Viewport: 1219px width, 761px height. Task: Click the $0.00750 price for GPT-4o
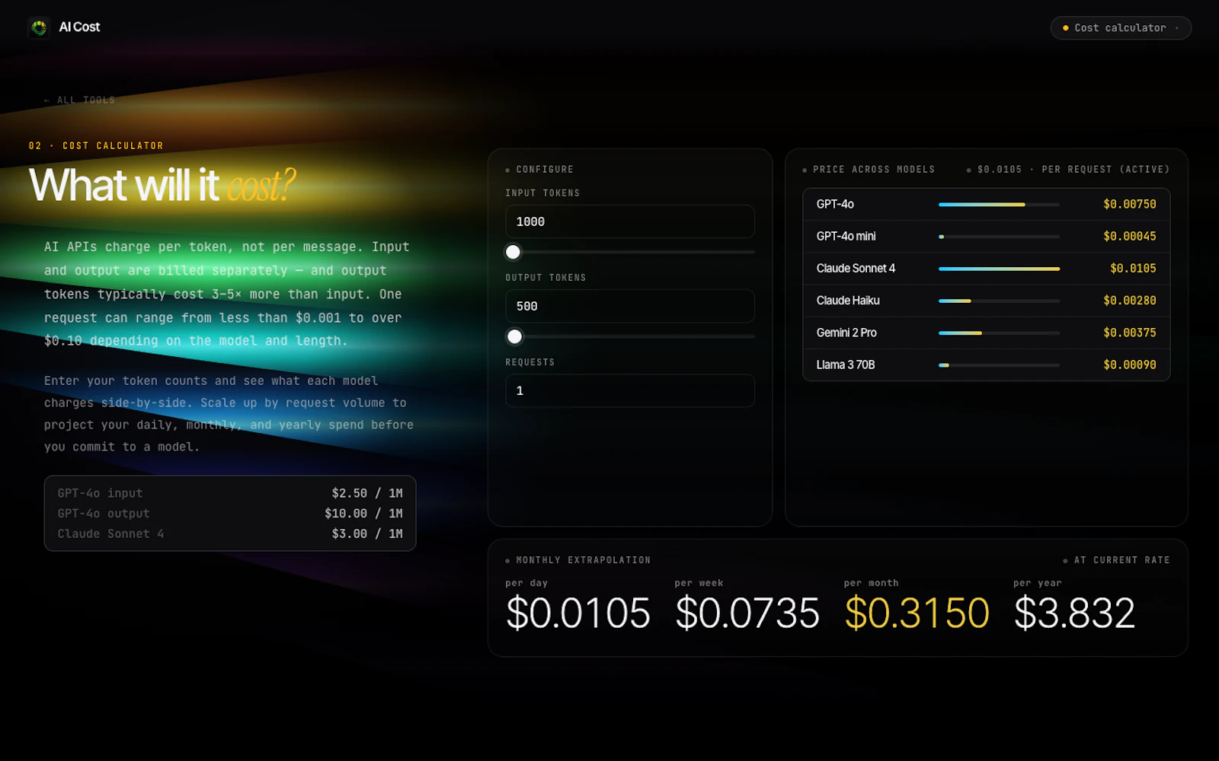(x=1129, y=204)
